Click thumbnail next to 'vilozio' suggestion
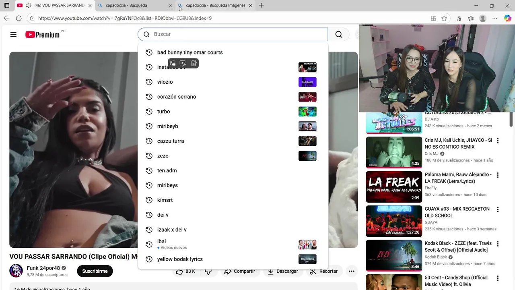Image resolution: width=515 pixels, height=290 pixels. pyautogui.click(x=307, y=82)
